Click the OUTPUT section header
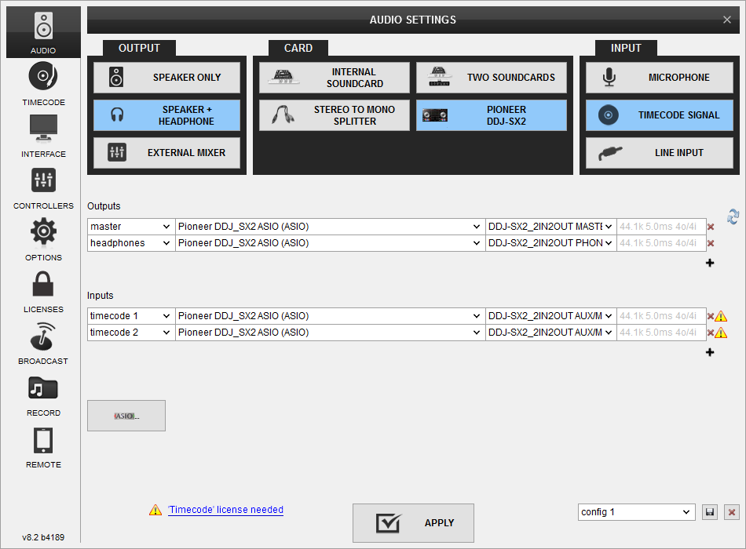Image resolution: width=746 pixels, height=549 pixels. pyautogui.click(x=140, y=48)
